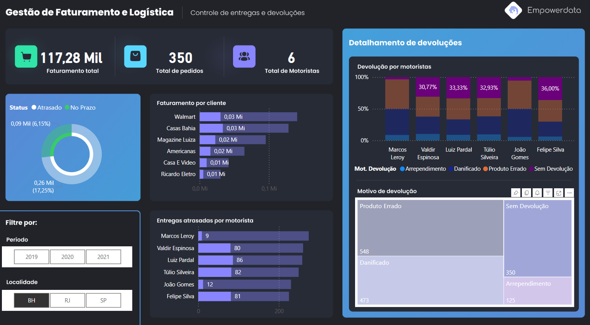Viewport: 590px width, 325px height.
Task: Click the Total de pedidos bag icon
Action: [135, 57]
